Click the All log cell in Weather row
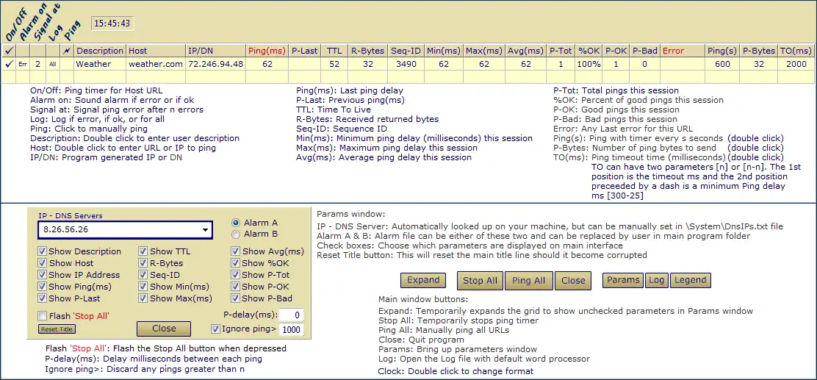Screen dimensions: 817x380 [53, 64]
